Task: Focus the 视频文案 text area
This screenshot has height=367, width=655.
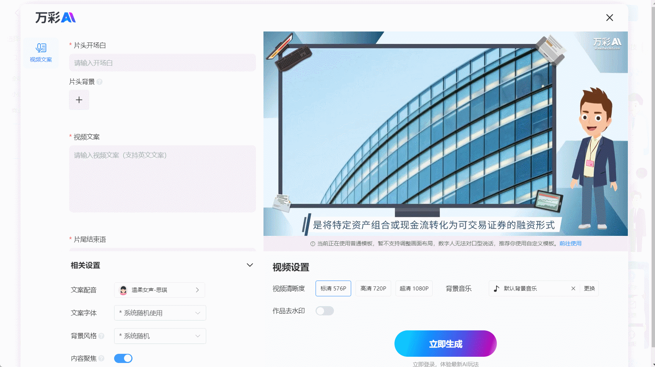Action: pos(162,179)
